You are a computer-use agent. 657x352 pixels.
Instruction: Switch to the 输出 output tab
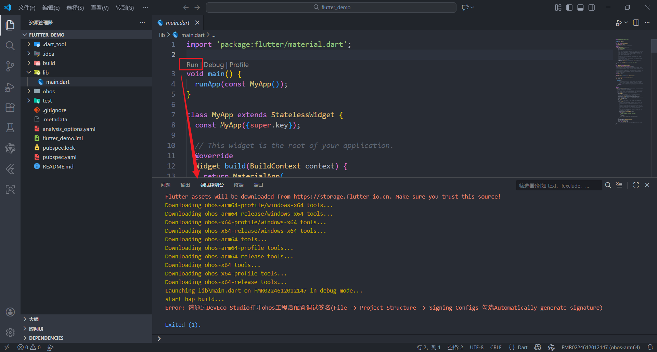coord(185,185)
